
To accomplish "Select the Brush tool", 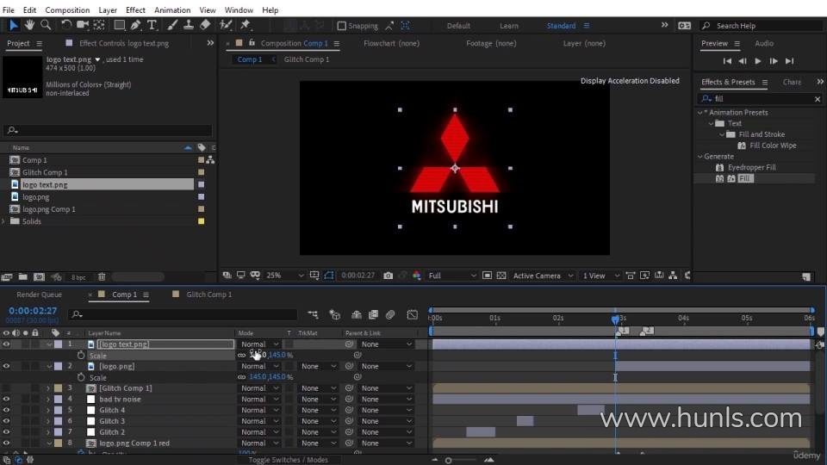I will [172, 25].
